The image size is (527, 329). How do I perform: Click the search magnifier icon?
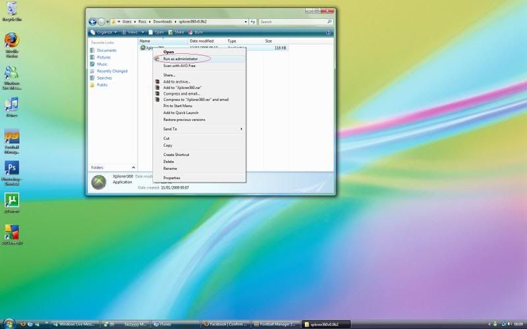(x=329, y=22)
